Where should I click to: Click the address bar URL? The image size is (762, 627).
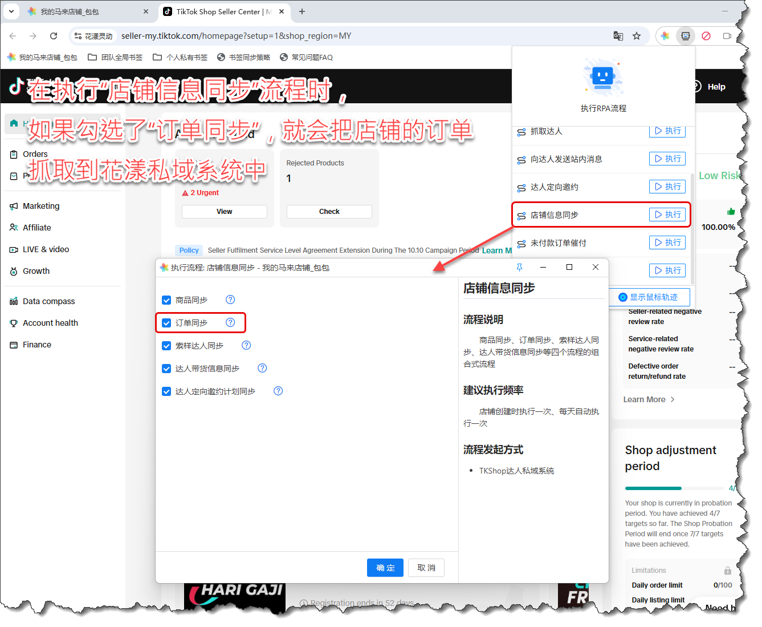[236, 36]
